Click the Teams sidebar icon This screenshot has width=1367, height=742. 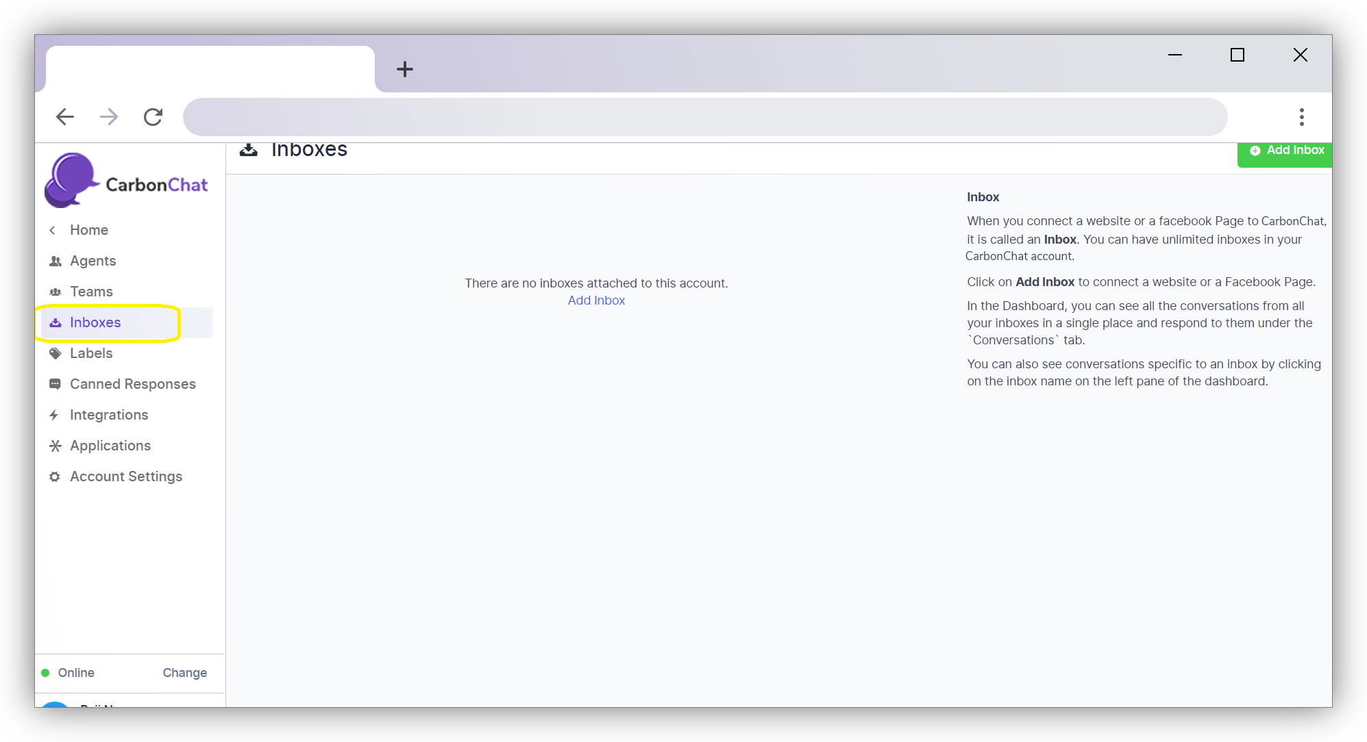tap(56, 292)
